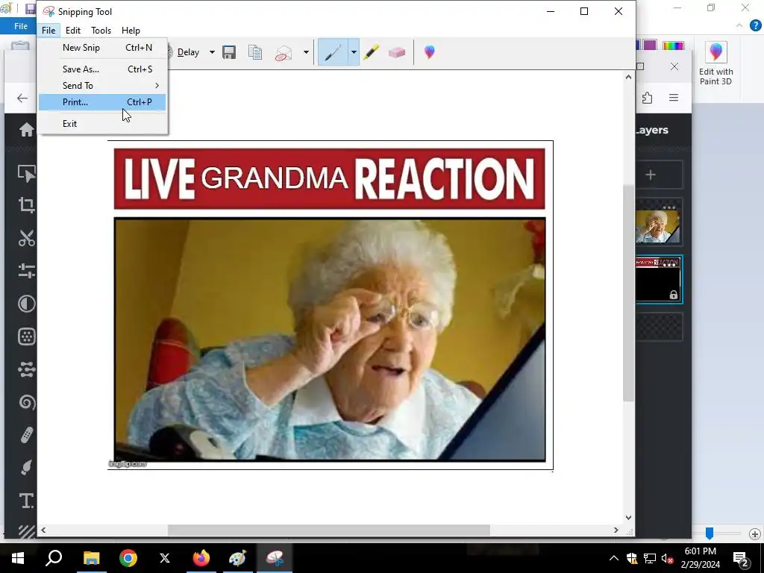This screenshot has width=764, height=573.
Task: Click the Save Snip floppy icon
Action: click(x=229, y=52)
